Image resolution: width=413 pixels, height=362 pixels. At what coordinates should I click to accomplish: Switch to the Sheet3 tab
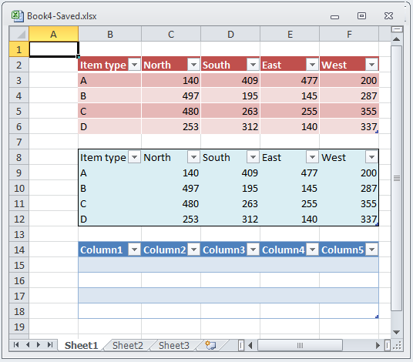click(174, 345)
